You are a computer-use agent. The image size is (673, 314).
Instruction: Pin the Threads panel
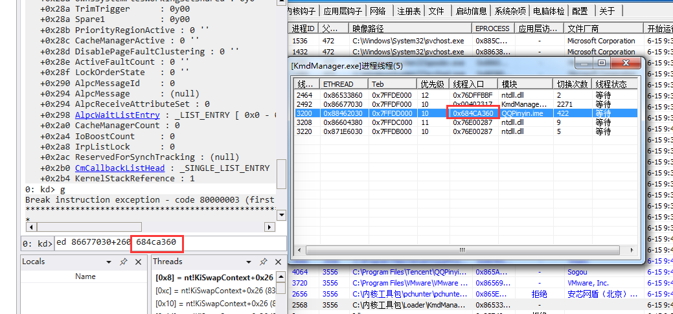[x=263, y=262]
